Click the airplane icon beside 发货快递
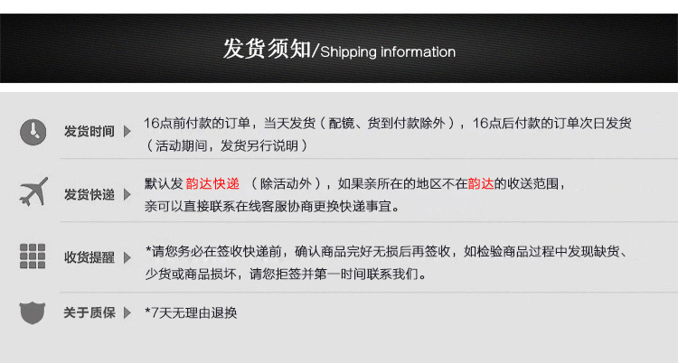This screenshot has height=363, width=678. pos(33,191)
